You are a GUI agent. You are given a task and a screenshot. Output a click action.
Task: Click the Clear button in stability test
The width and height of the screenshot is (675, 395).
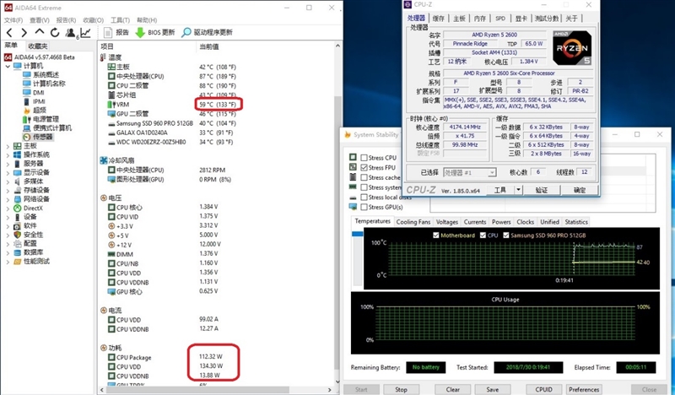tap(452, 389)
